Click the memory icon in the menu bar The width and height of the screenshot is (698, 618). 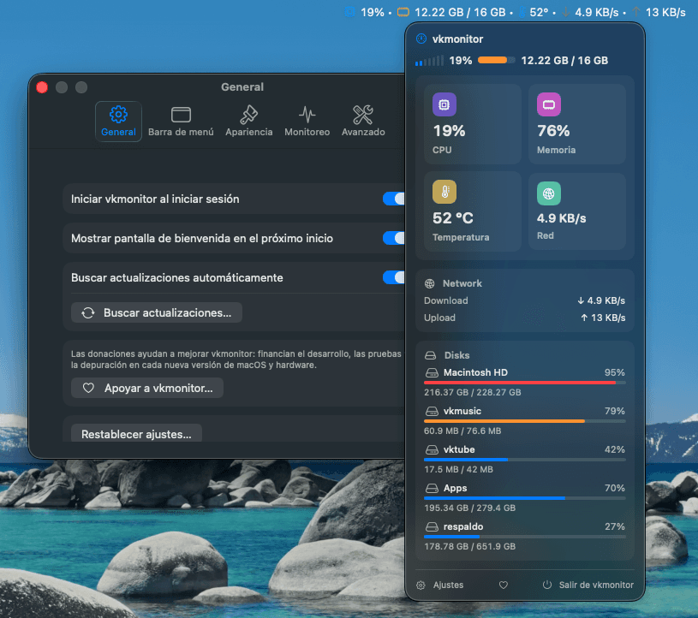tap(403, 12)
